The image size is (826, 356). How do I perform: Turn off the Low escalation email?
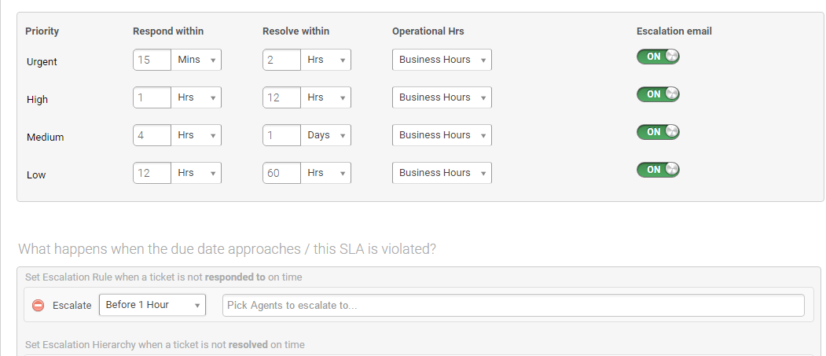coord(658,170)
